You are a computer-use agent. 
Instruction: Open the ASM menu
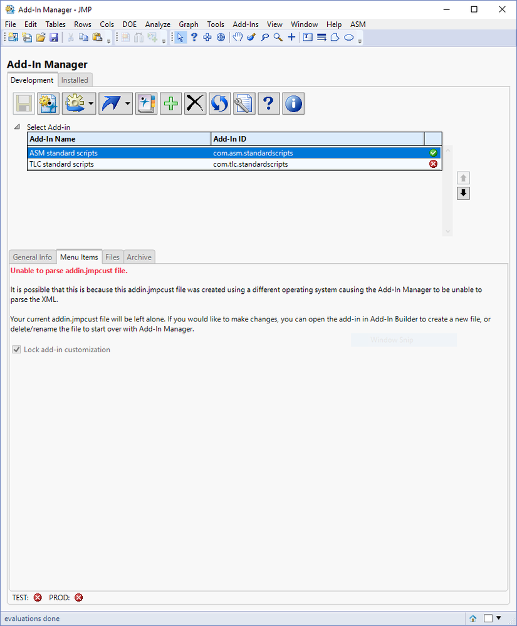coord(358,24)
